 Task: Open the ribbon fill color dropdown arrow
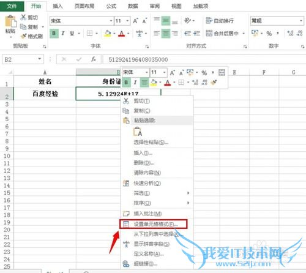coord(114,33)
